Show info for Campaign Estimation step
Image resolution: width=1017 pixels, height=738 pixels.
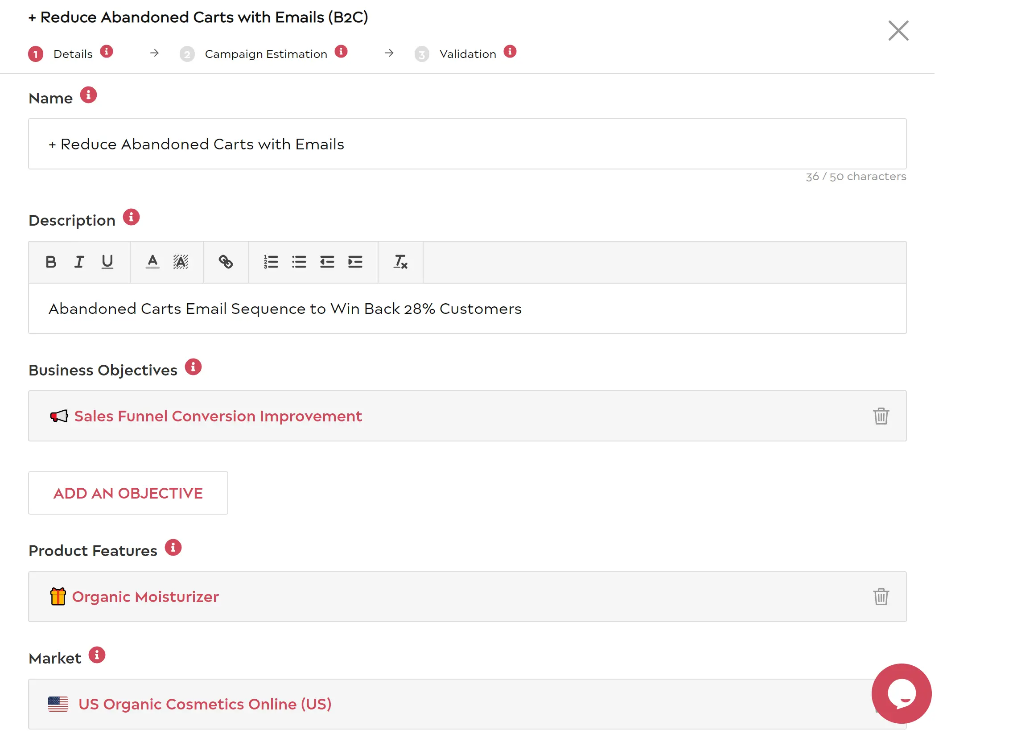342,51
